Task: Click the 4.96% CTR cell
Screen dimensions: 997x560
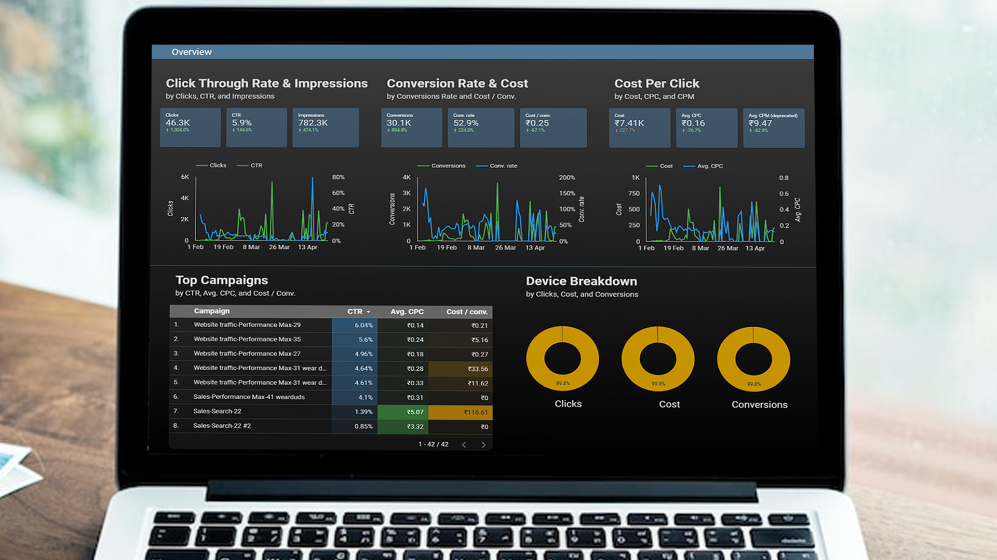Action: pyautogui.click(x=355, y=354)
